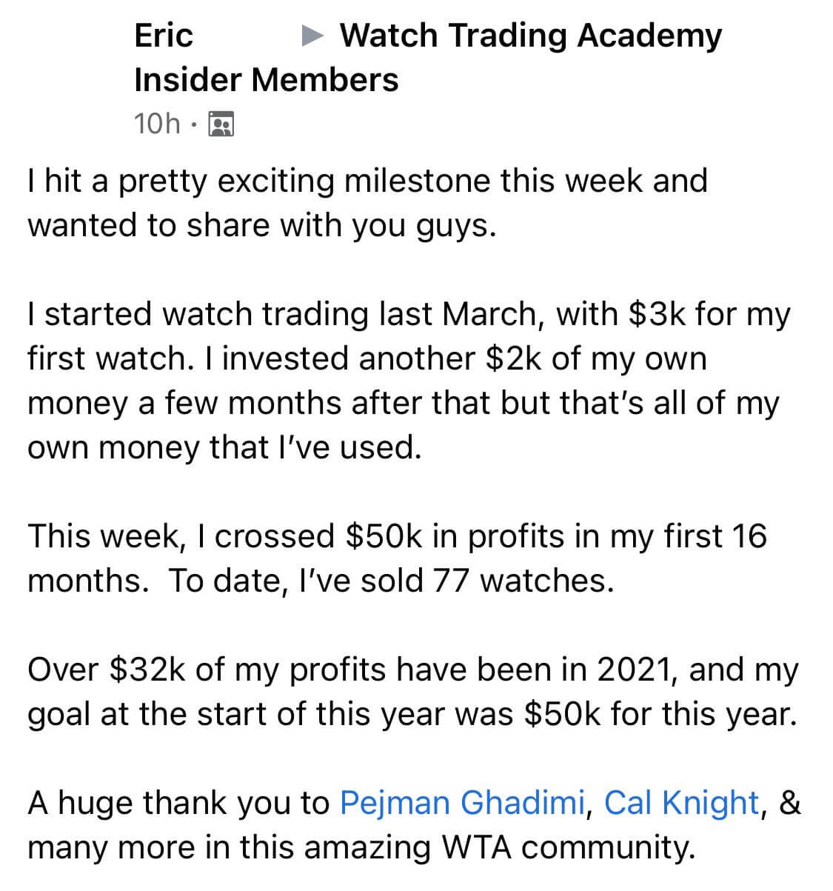Screen dimensions: 833x891
Task: Open the Watch Trading Academy group link
Action: (530, 35)
